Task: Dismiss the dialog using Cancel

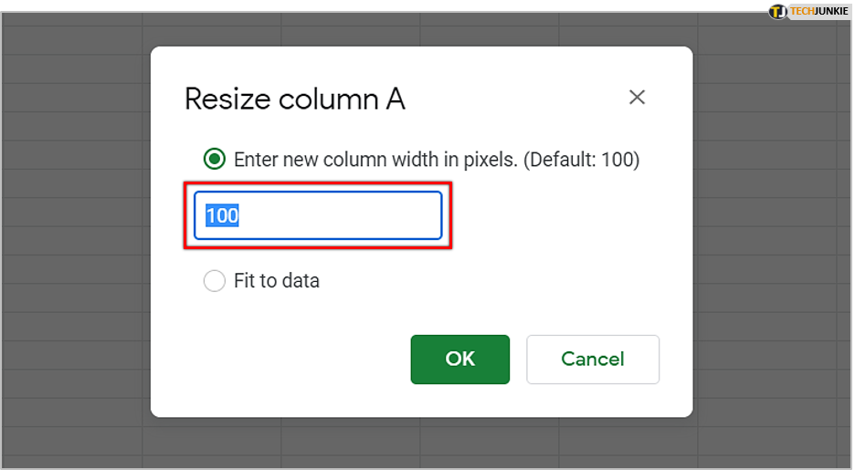Action: [x=593, y=359]
